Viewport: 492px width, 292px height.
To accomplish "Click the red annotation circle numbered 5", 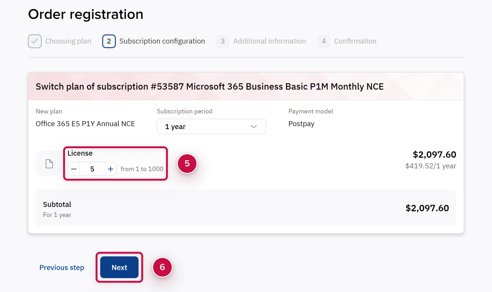I will 187,164.
